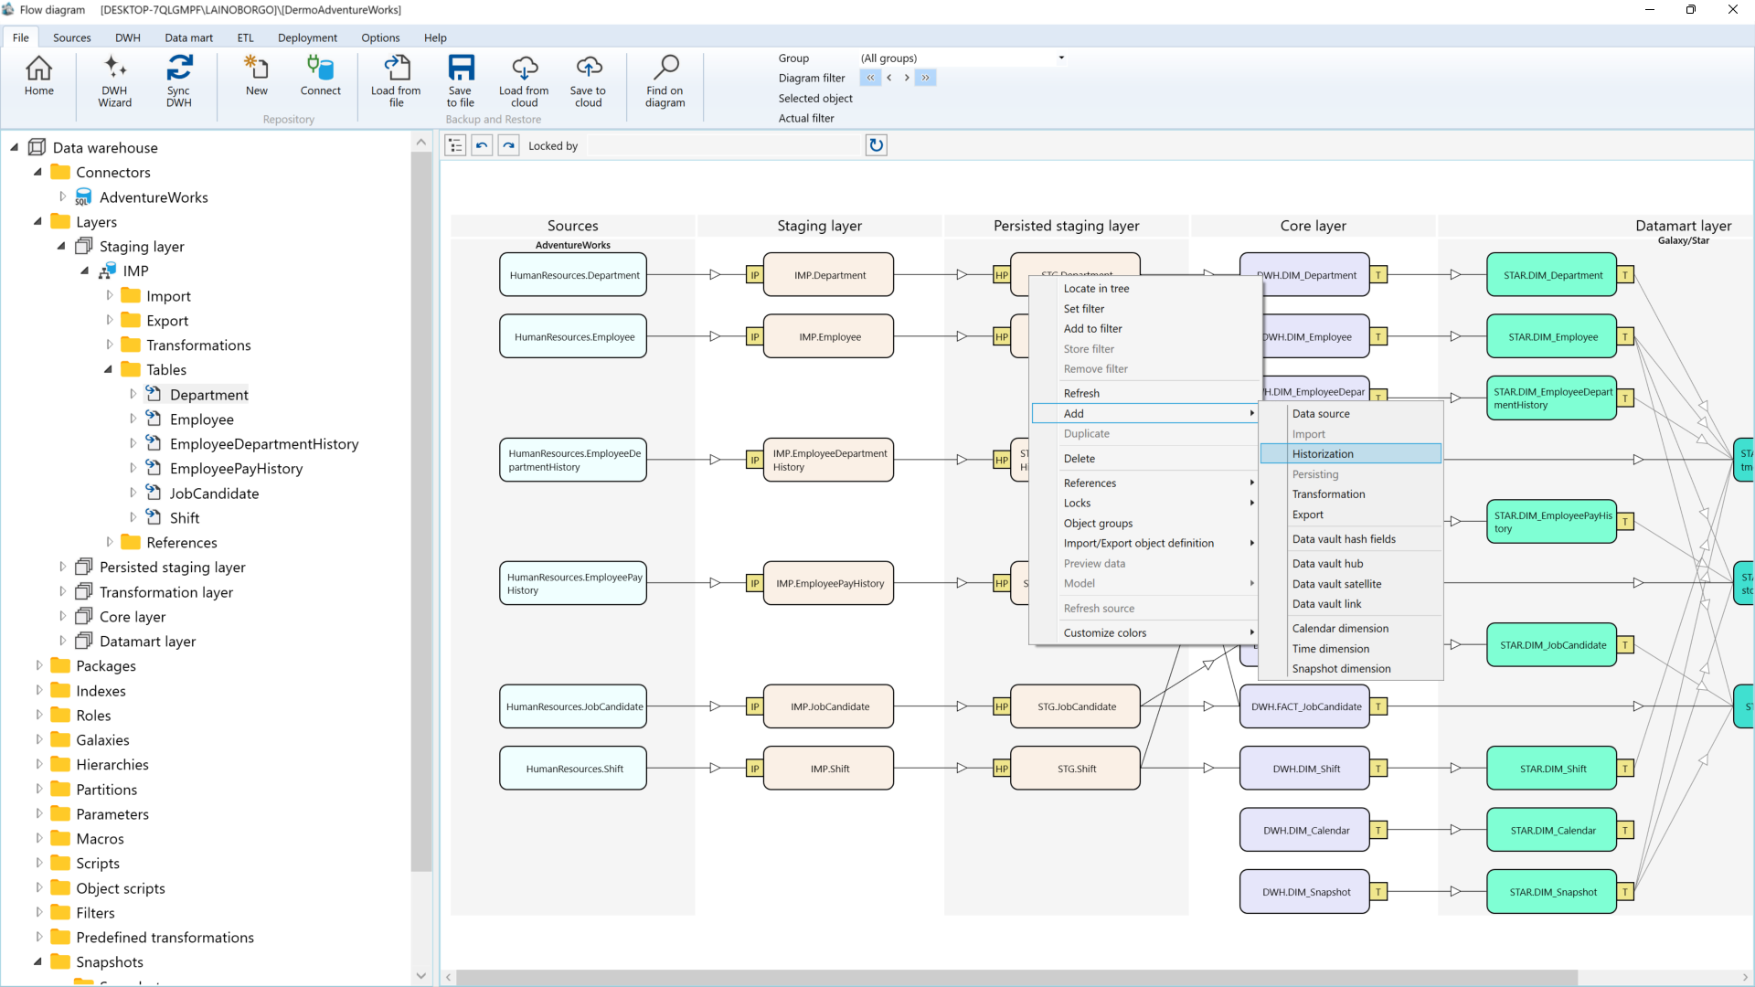1755x987 pixels.
Task: Click the tree panel vertical scrollbar
Action: point(420,512)
